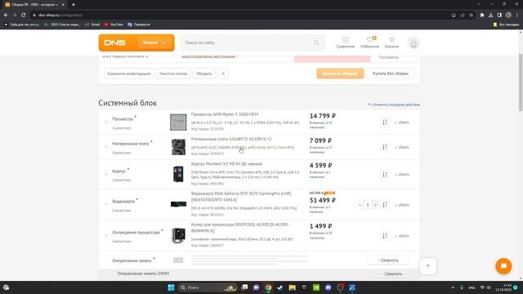
Task: Open the Каталог dropdown menu
Action: coord(154,42)
